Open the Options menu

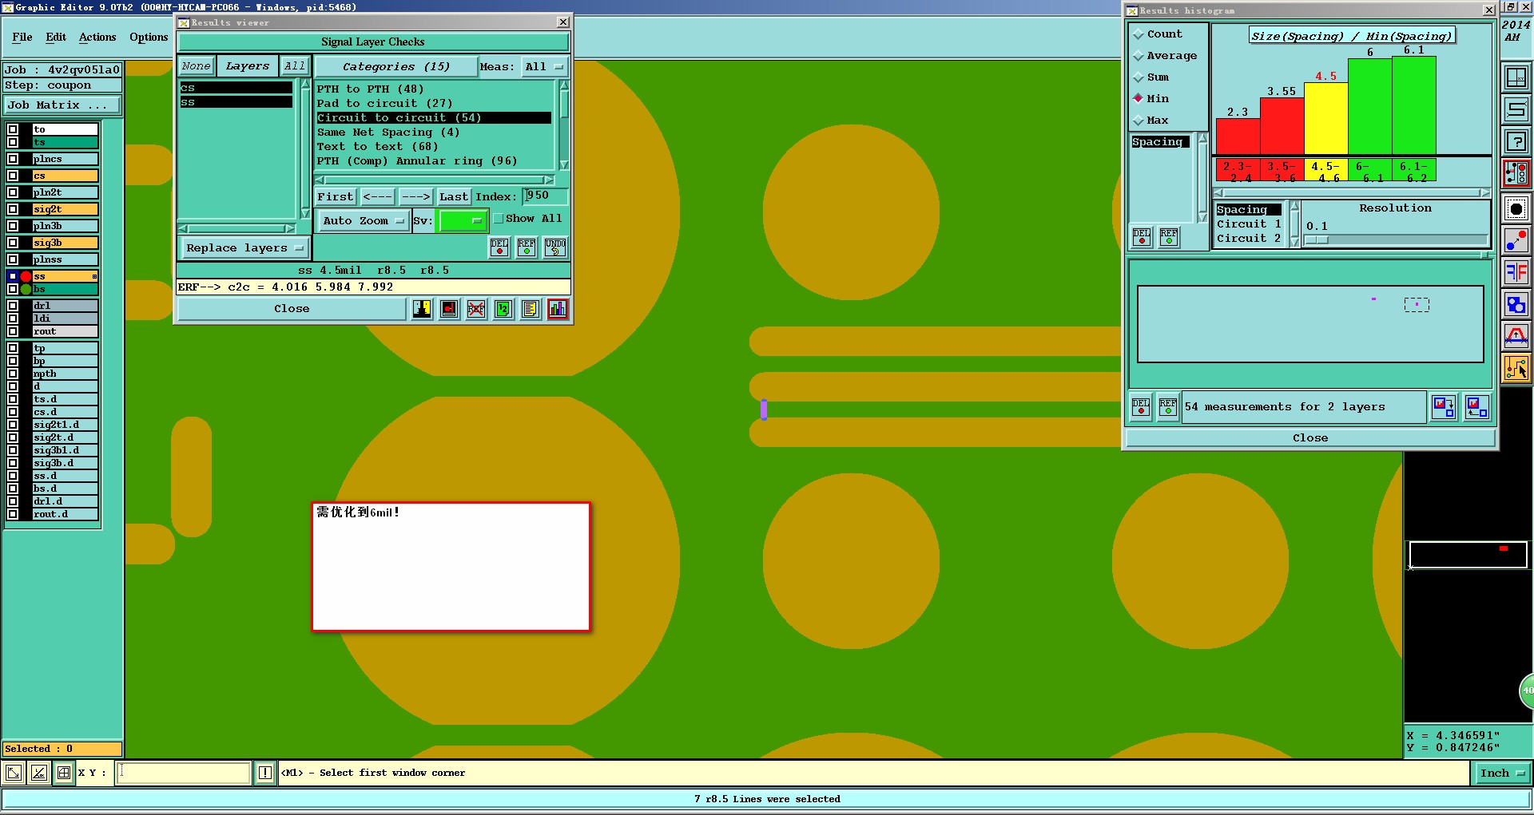149,38
